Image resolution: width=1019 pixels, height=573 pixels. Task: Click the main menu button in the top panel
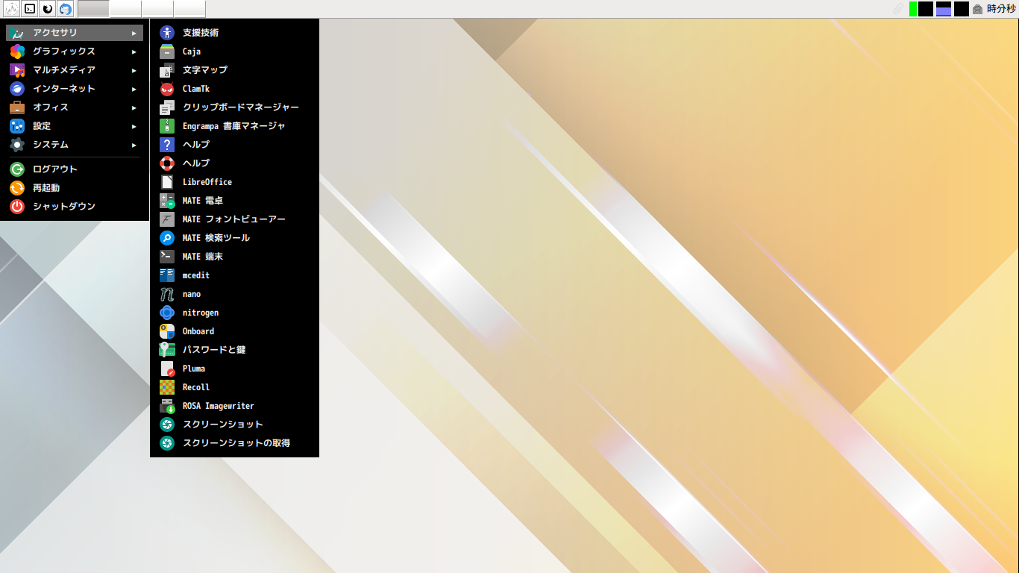[10, 9]
